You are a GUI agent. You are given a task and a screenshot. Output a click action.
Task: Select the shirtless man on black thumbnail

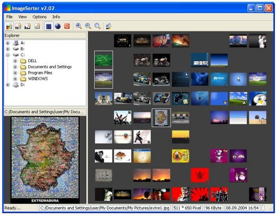tap(103, 194)
